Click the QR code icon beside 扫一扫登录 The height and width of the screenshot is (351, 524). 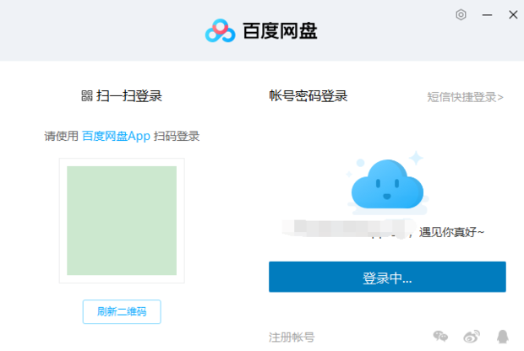pos(87,95)
